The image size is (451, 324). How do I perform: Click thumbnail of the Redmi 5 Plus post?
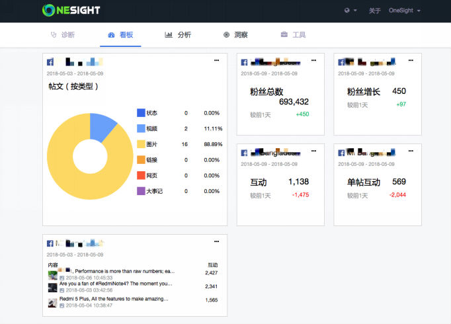pos(53,303)
